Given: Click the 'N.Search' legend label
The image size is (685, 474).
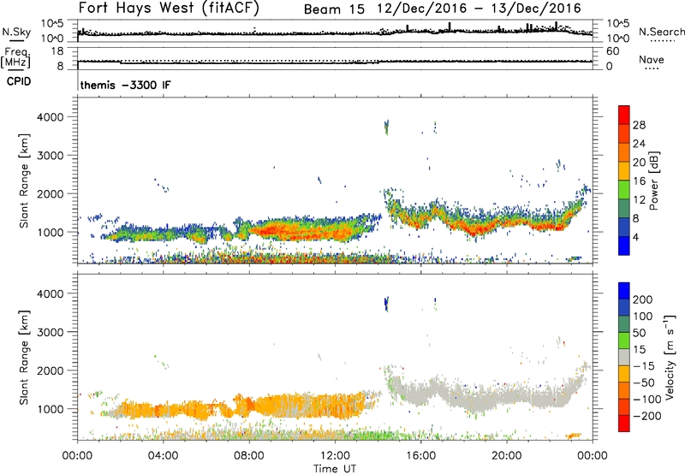Looking at the screenshot, I should [661, 32].
